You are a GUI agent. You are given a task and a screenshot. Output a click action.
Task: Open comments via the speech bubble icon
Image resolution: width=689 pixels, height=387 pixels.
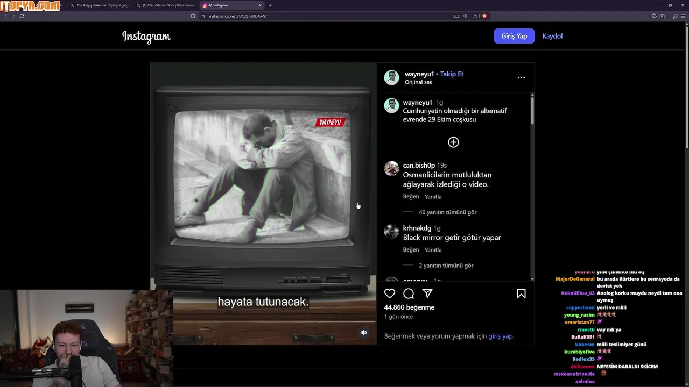pyautogui.click(x=409, y=293)
